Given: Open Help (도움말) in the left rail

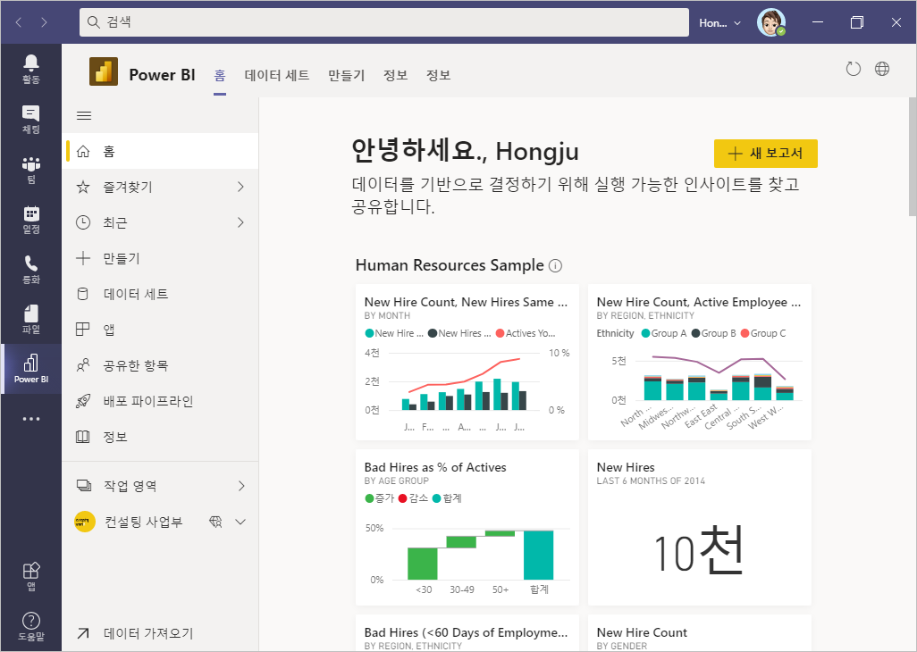Looking at the screenshot, I should (31, 626).
